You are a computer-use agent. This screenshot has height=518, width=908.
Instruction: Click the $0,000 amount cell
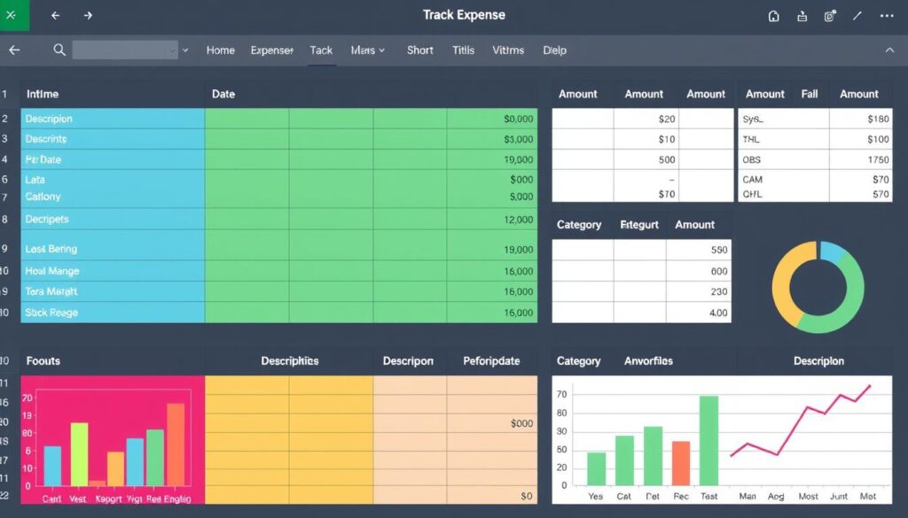tap(491, 119)
